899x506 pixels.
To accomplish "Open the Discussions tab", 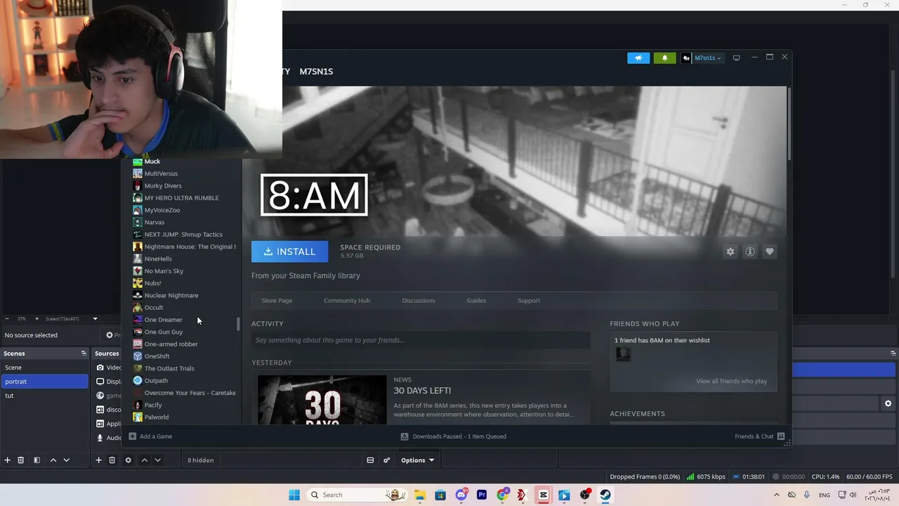I will [419, 301].
